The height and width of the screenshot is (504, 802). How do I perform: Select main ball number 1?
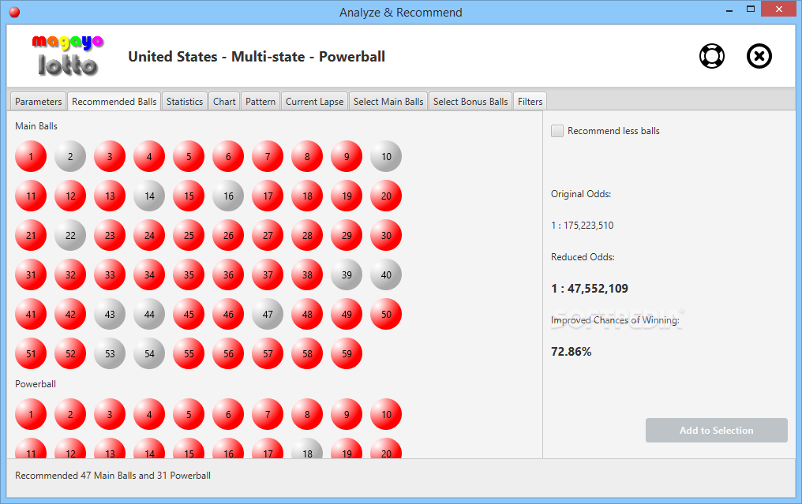pyautogui.click(x=31, y=156)
